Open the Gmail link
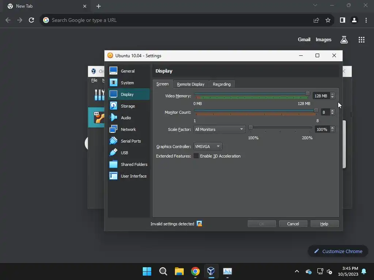 (x=304, y=40)
